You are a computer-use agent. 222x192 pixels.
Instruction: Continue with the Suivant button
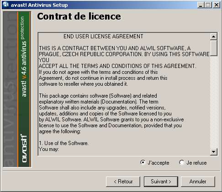pos(161,182)
